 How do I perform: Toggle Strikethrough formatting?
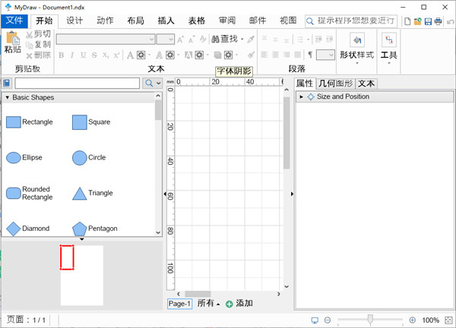(94, 55)
